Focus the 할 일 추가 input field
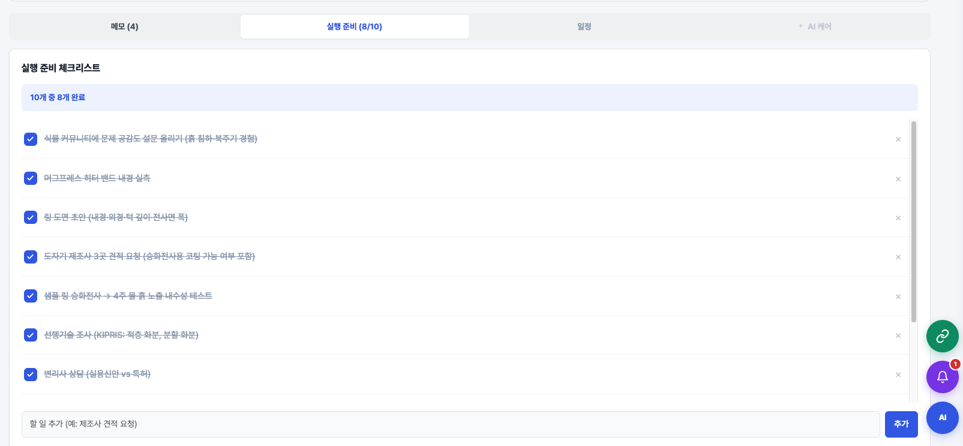Image resolution: width=963 pixels, height=446 pixels. coord(451,424)
